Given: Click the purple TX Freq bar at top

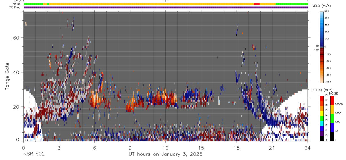Looking at the screenshot, I should click(x=166, y=7).
